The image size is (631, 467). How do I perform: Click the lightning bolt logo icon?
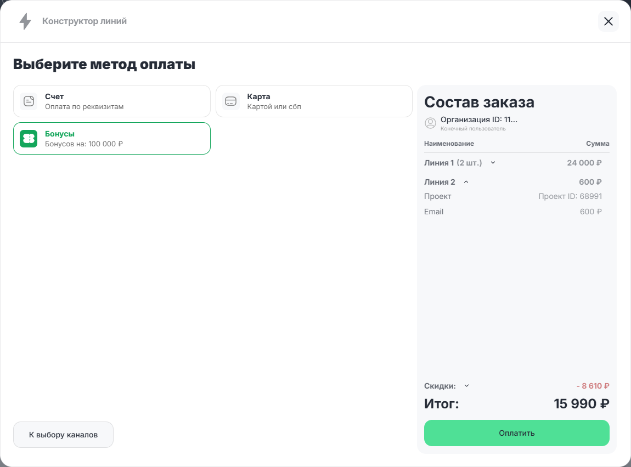pos(25,21)
